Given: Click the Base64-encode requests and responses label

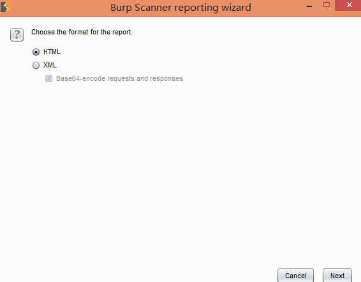Looking at the screenshot, I should (119, 78).
